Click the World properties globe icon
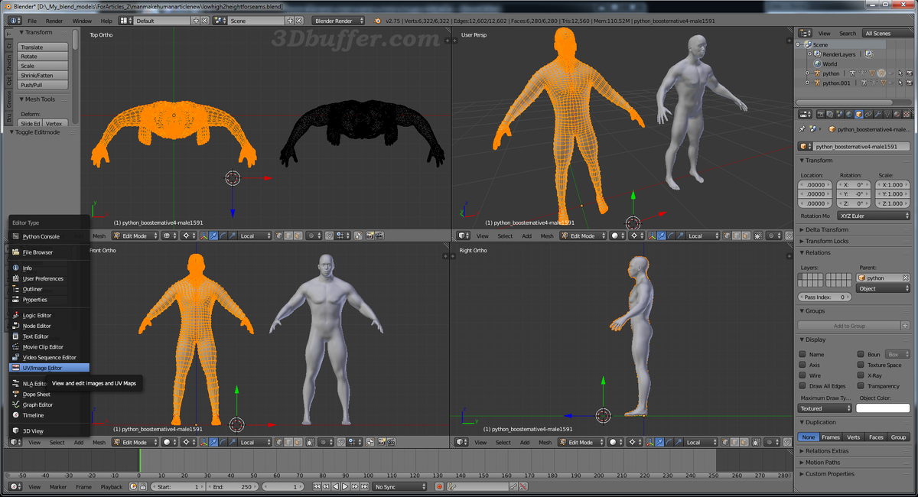This screenshot has width=918, height=497. (849, 113)
